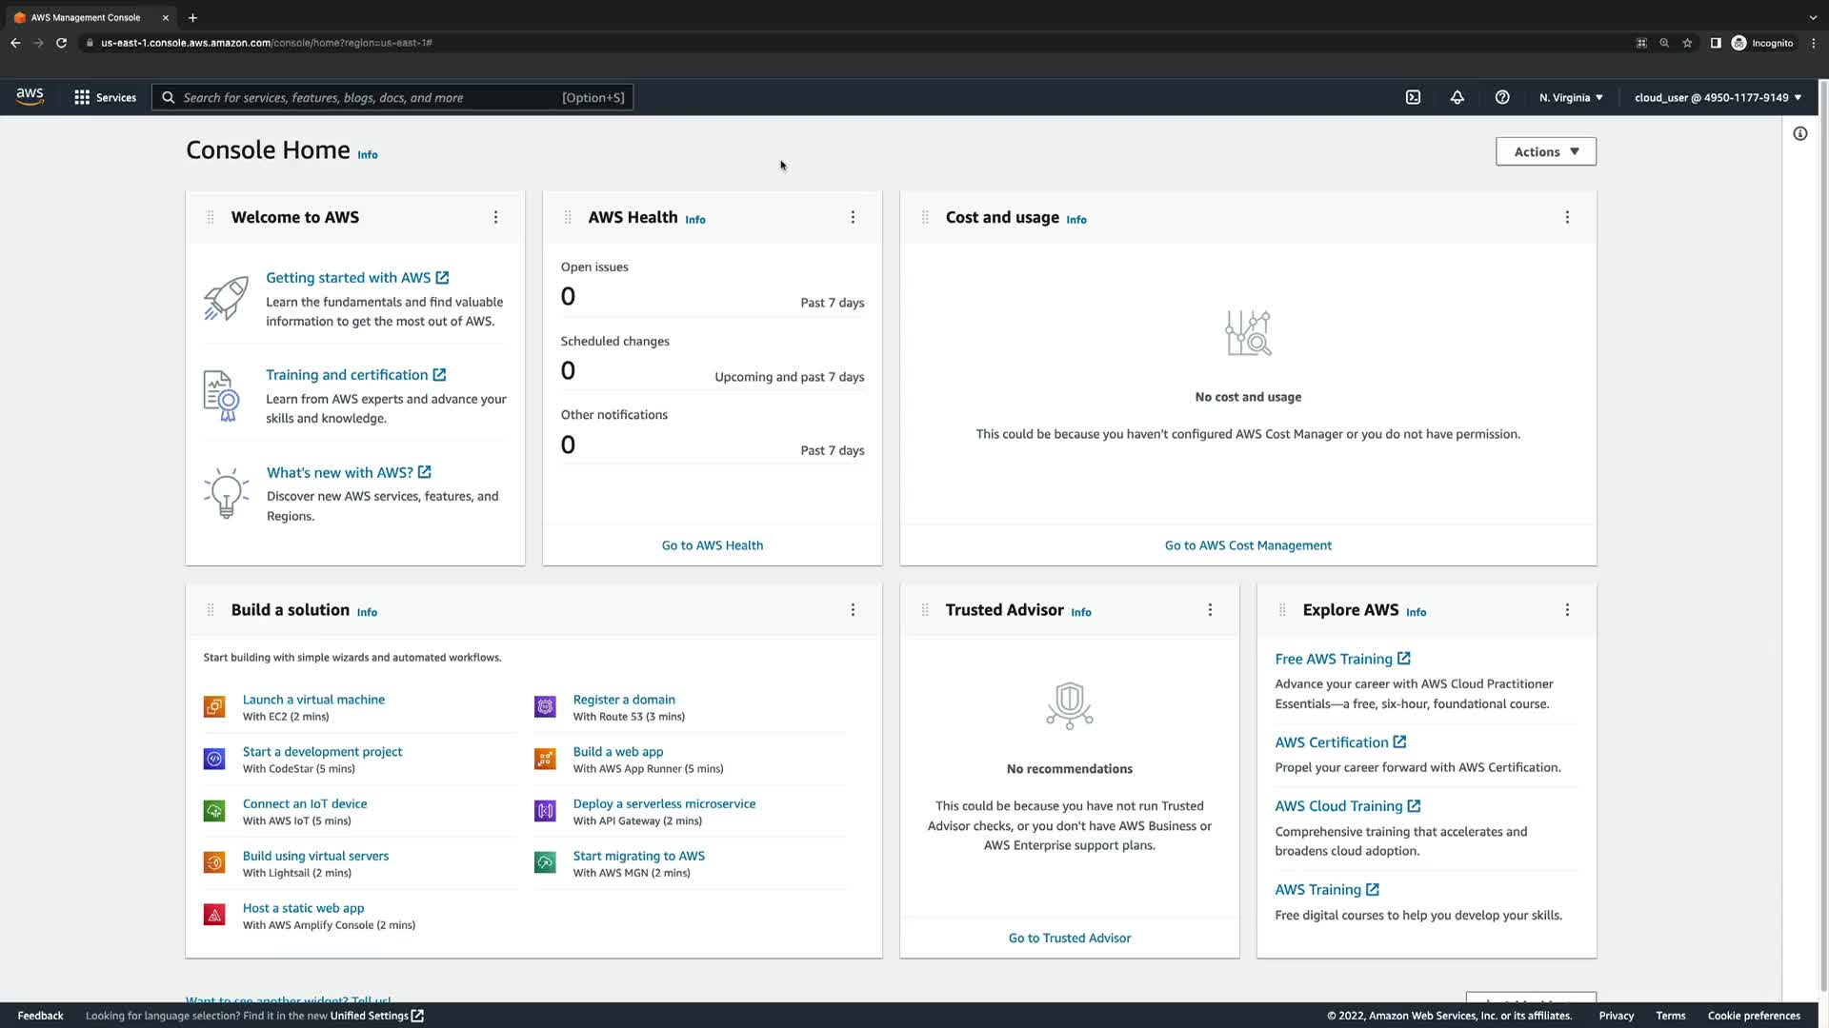Click the Feedback button in footer
The image size is (1829, 1028).
(x=40, y=1016)
